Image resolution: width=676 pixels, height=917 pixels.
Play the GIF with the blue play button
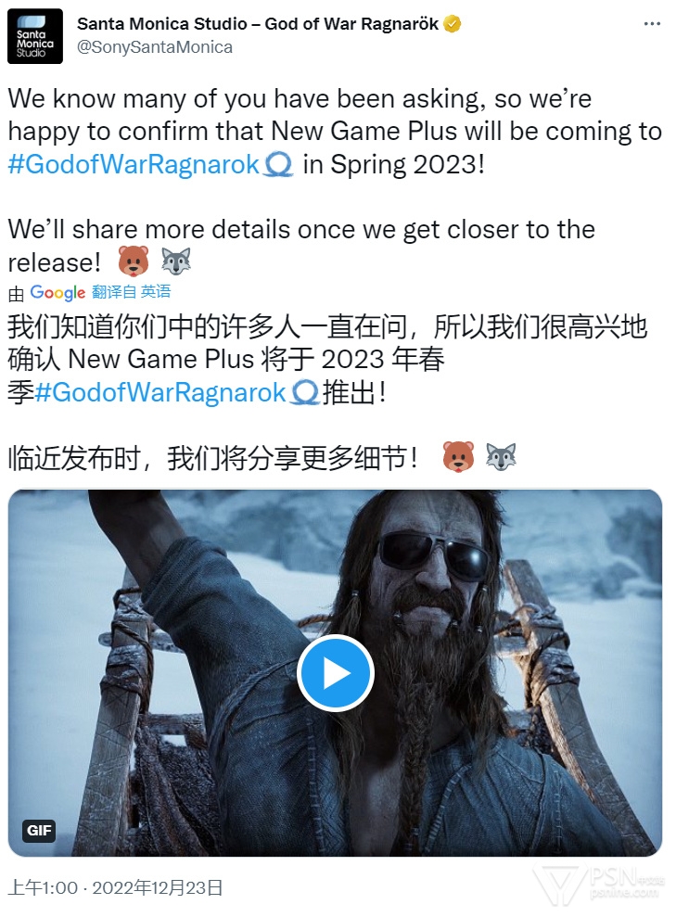pyautogui.click(x=335, y=673)
